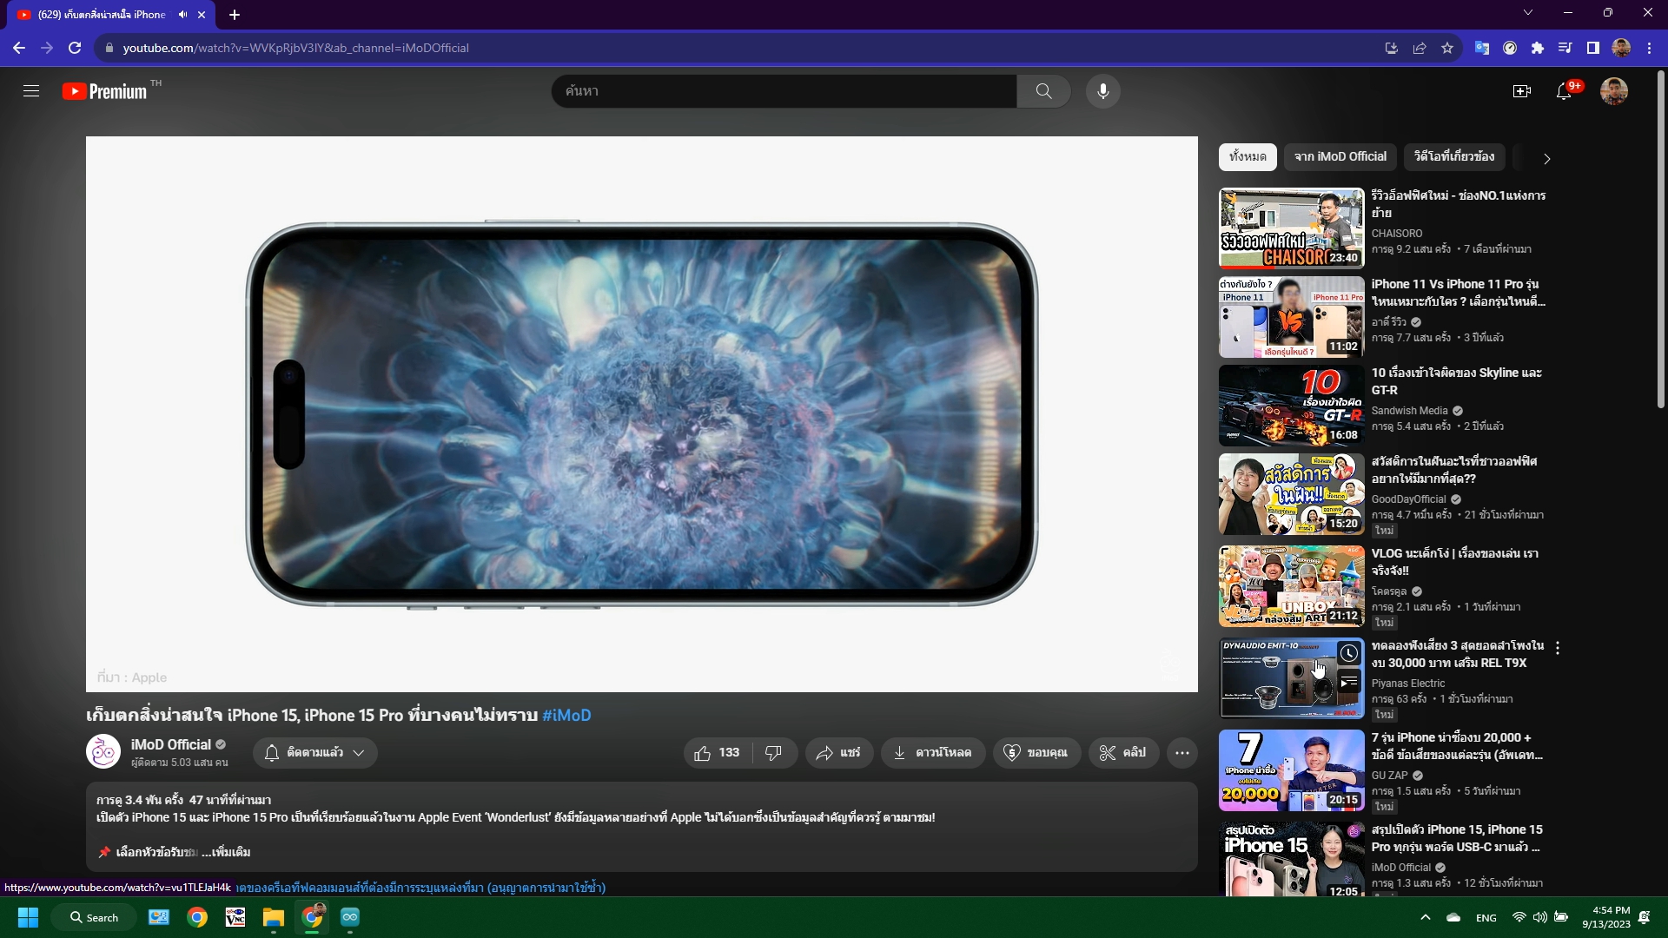Select the ทั้งหมด filter chip
1668x938 pixels.
(1248, 156)
